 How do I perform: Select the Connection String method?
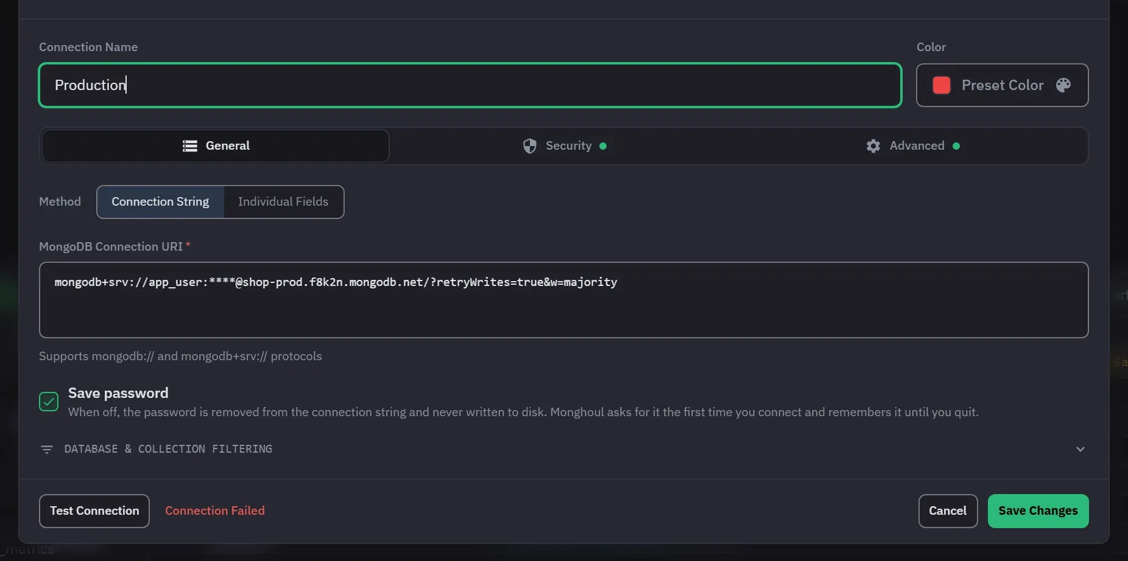160,202
